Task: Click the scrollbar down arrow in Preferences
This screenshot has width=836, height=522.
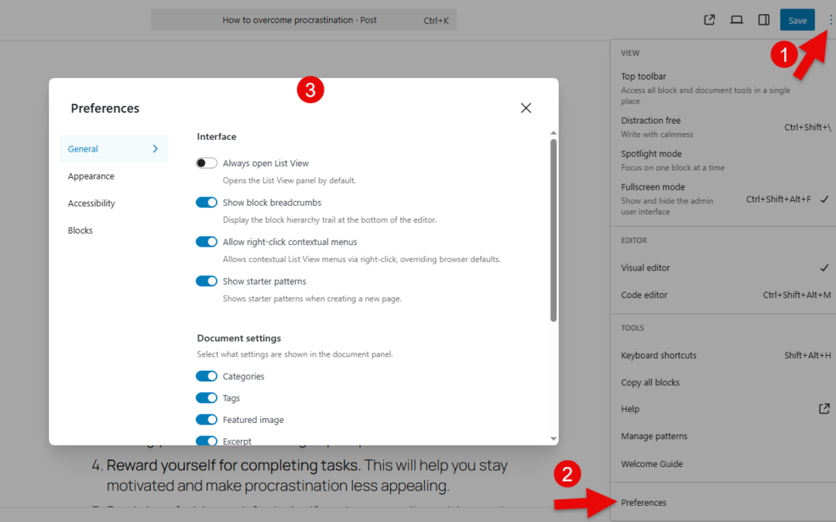Action: click(x=553, y=439)
